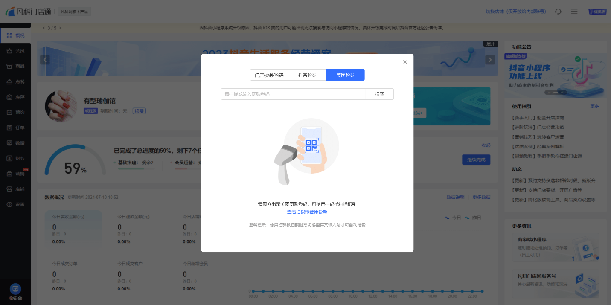611x305 pixels.
Task: Open 【新手入门】超全开店指南 guide
Action: pyautogui.click(x=538, y=118)
